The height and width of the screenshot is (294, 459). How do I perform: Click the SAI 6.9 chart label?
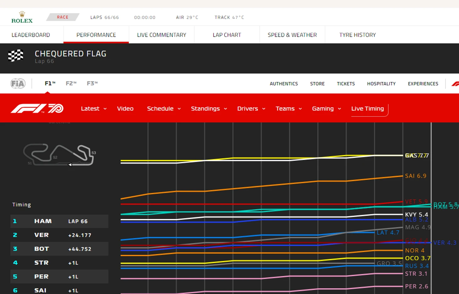coord(416,176)
